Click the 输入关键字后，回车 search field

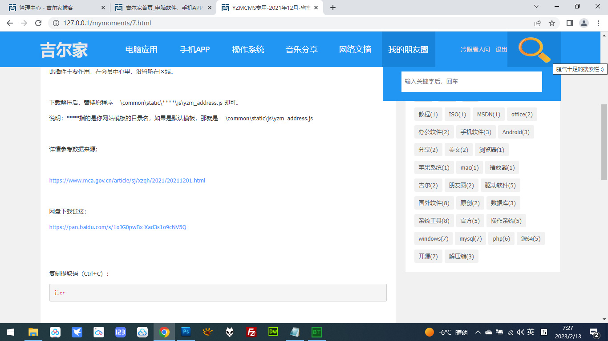[x=471, y=82]
